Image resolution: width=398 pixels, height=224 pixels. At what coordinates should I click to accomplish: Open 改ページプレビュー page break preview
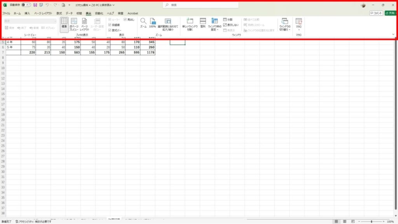coord(74,24)
